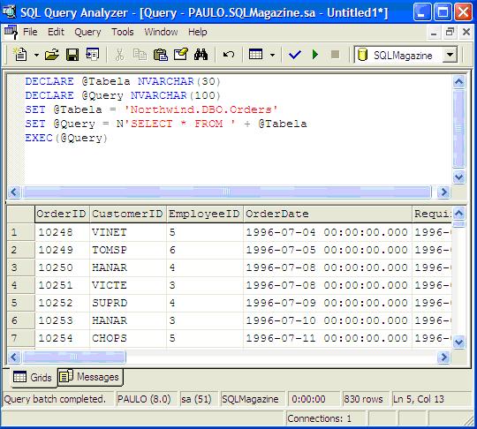
Task: Click the Cut scissors icon
Action: pos(119,55)
